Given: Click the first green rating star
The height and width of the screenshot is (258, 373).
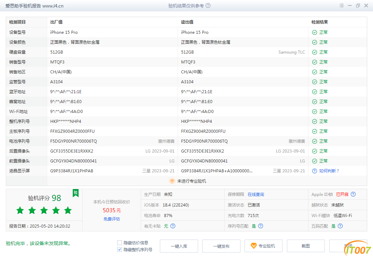Looking at the screenshot, I should click(20, 210).
